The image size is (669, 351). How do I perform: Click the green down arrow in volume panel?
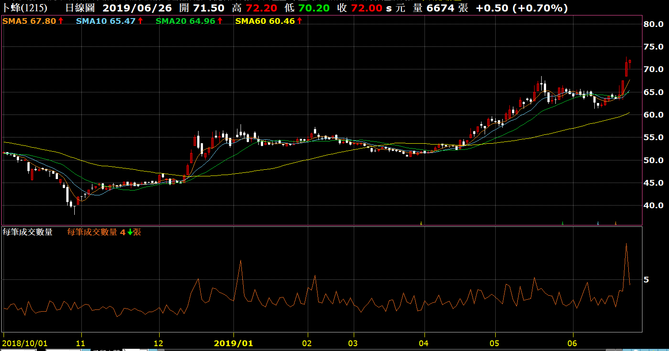tap(130, 232)
